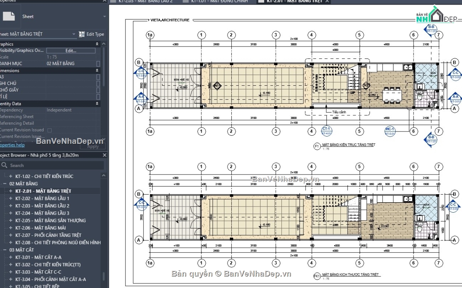Click the Project Browser search magnifier icon
This screenshot has width=462, height=288.
coord(5,165)
